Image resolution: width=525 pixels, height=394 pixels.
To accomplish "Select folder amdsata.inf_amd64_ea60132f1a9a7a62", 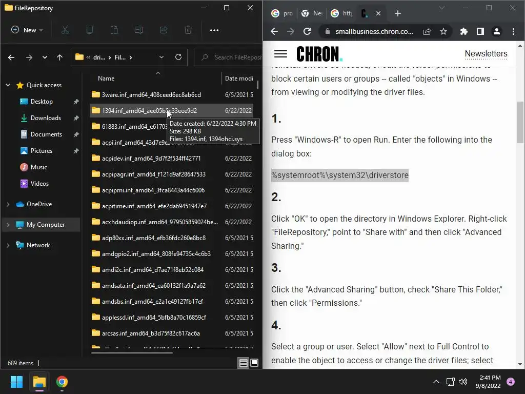I will tap(154, 285).
